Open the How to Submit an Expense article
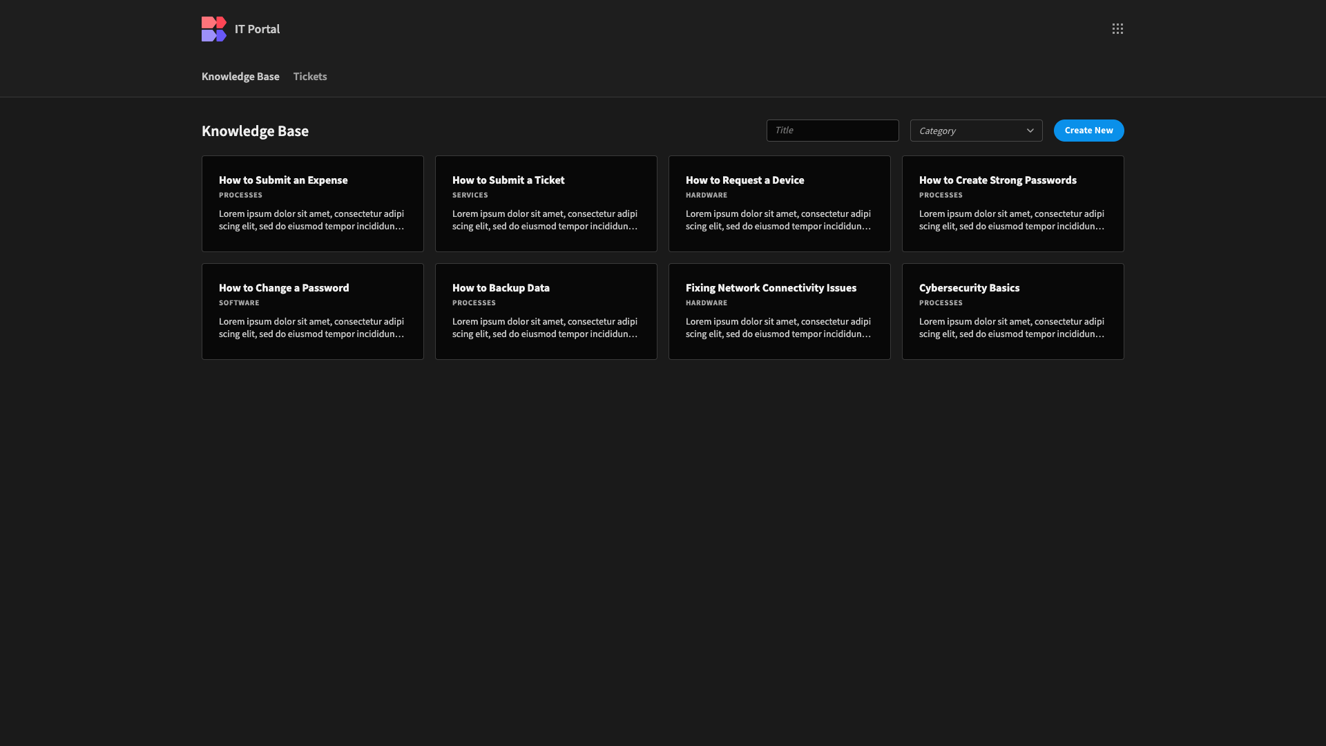This screenshot has width=1326, height=746. point(312,204)
